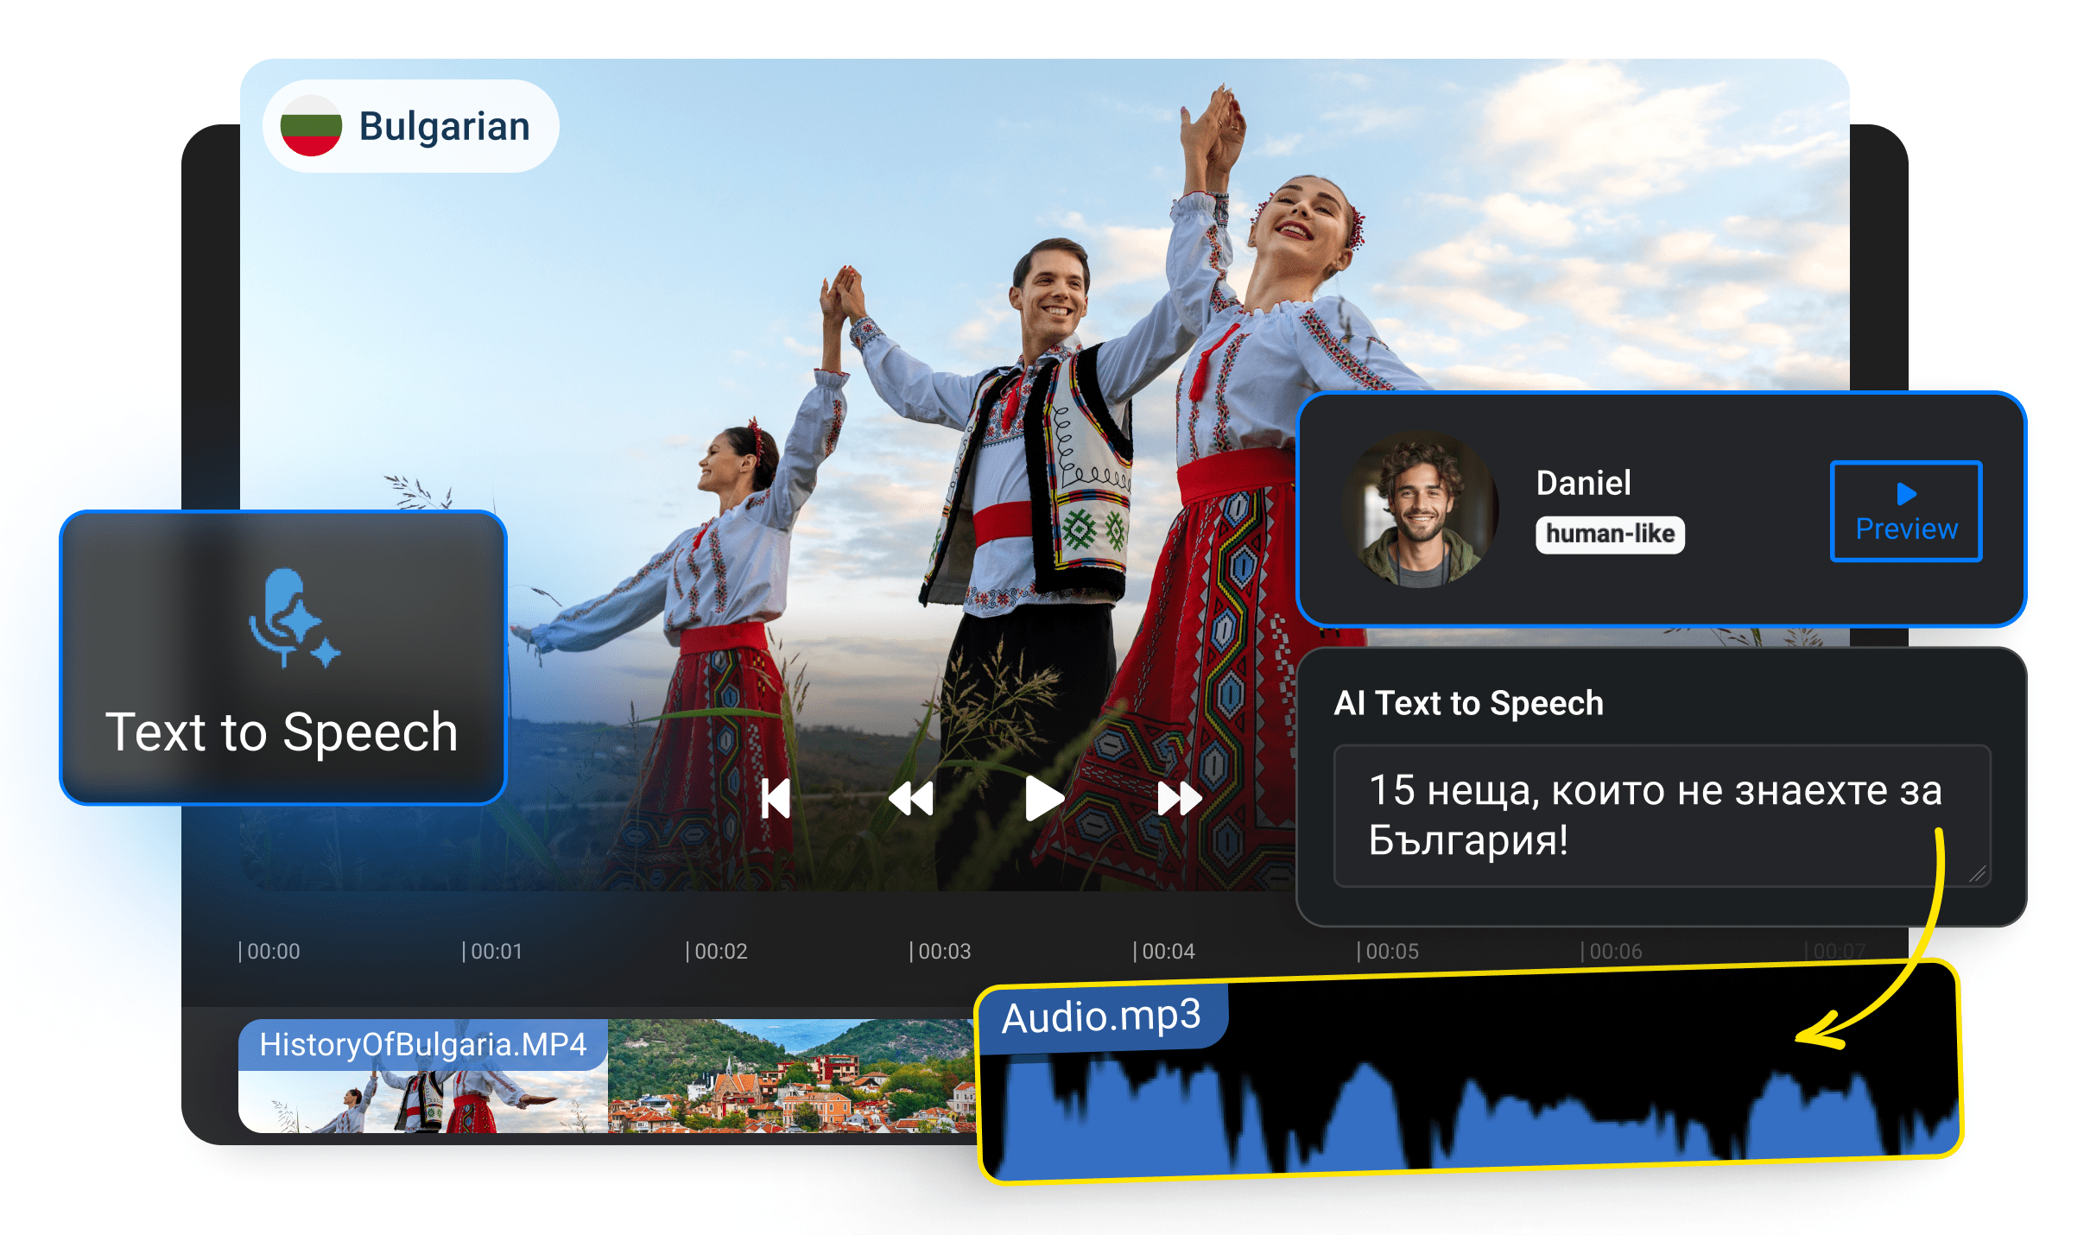Image resolution: width=2090 pixels, height=1235 pixels.
Task: Skip back to the video start
Action: [x=776, y=797]
